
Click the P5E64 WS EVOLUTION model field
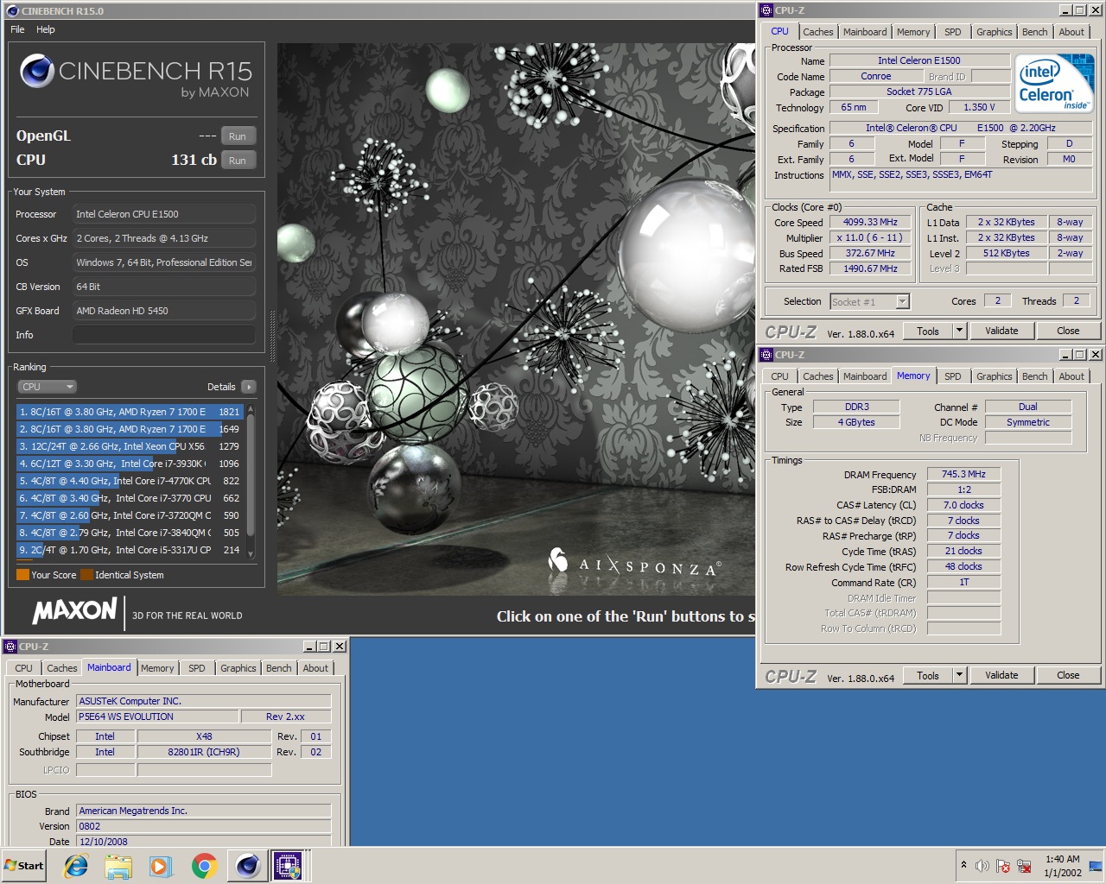coord(157,717)
